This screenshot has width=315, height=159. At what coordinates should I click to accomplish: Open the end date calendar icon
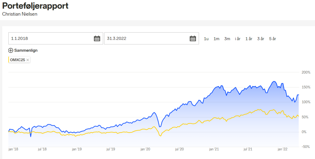pyautogui.click(x=193, y=38)
